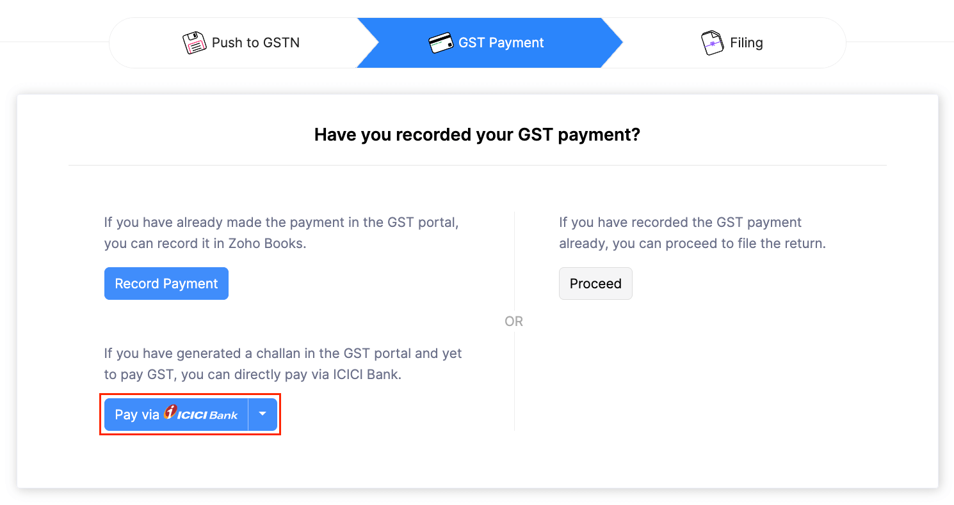Click the highlighted red-bordered pay button
Screen dimensions: 954x505
190,414
